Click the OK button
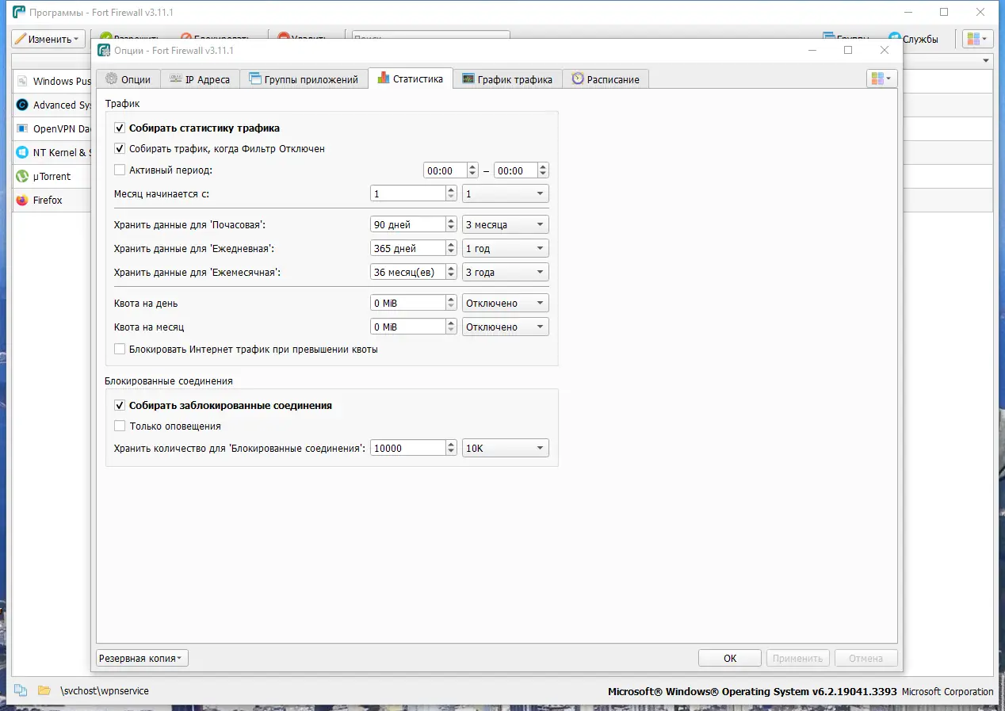1005x711 pixels. 730,658
